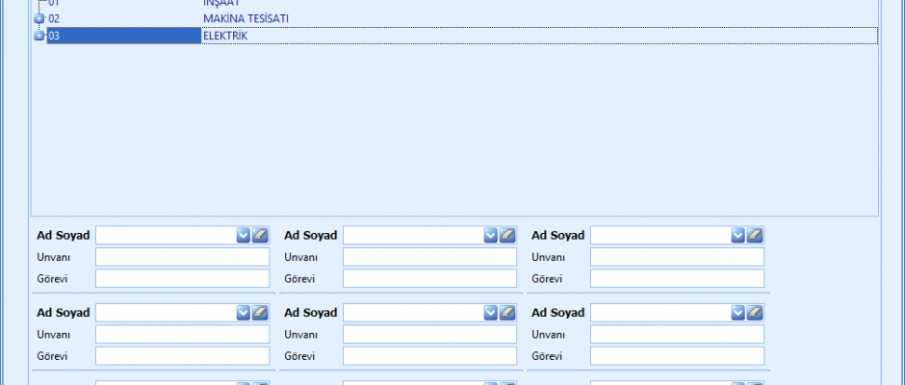This screenshot has height=385, width=905.
Task: Clear second-row right Ad Soyad with eraser icon
Action: click(755, 313)
